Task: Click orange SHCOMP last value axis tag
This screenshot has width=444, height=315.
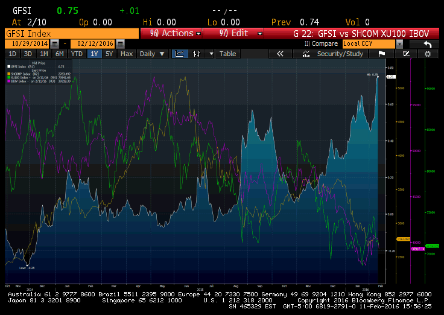Action: (403, 239)
